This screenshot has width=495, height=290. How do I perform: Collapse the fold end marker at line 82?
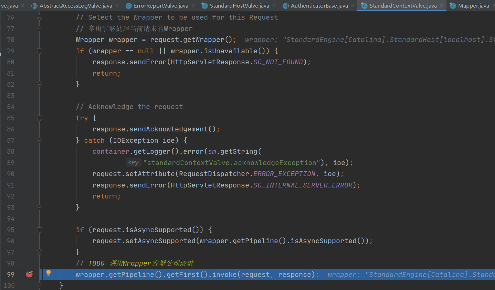coord(40,84)
